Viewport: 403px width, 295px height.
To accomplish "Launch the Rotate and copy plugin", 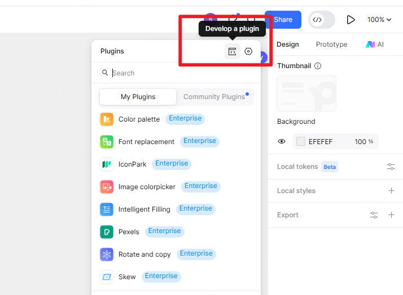I will 144,254.
